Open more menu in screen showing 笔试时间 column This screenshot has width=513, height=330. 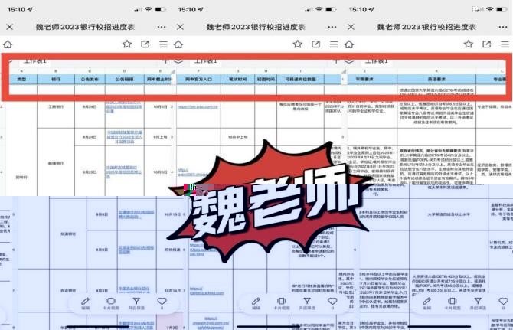pos(332,27)
